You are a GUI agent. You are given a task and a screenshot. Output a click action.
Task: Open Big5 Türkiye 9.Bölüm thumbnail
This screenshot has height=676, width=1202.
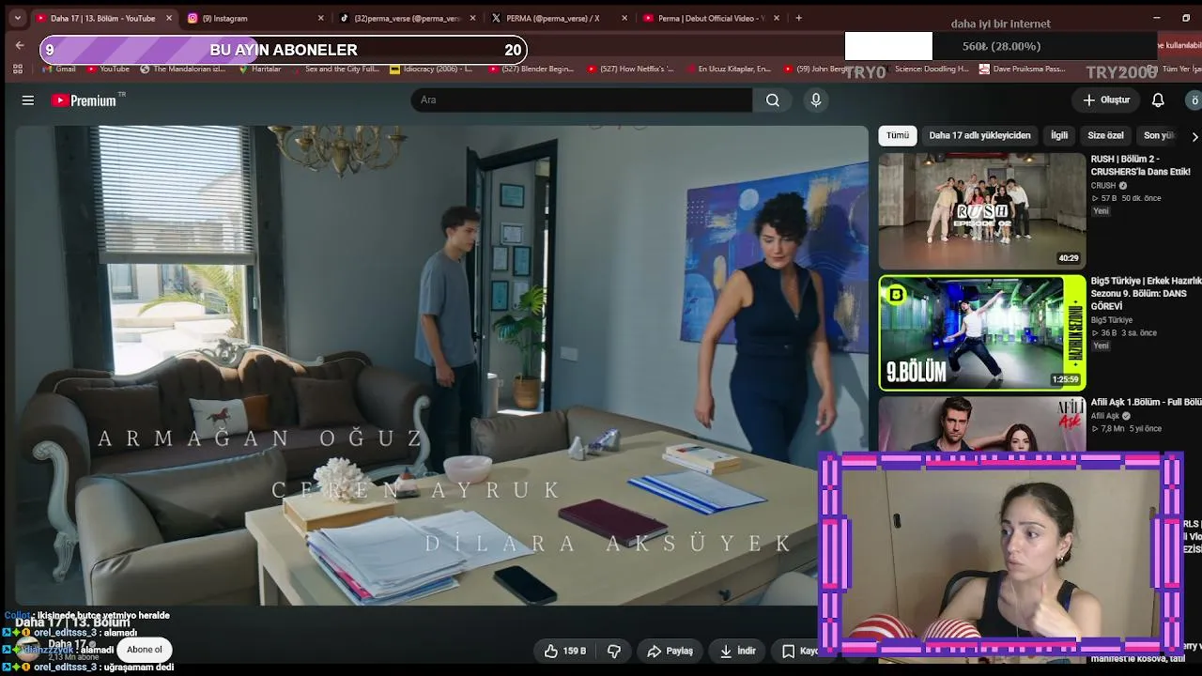982,332
